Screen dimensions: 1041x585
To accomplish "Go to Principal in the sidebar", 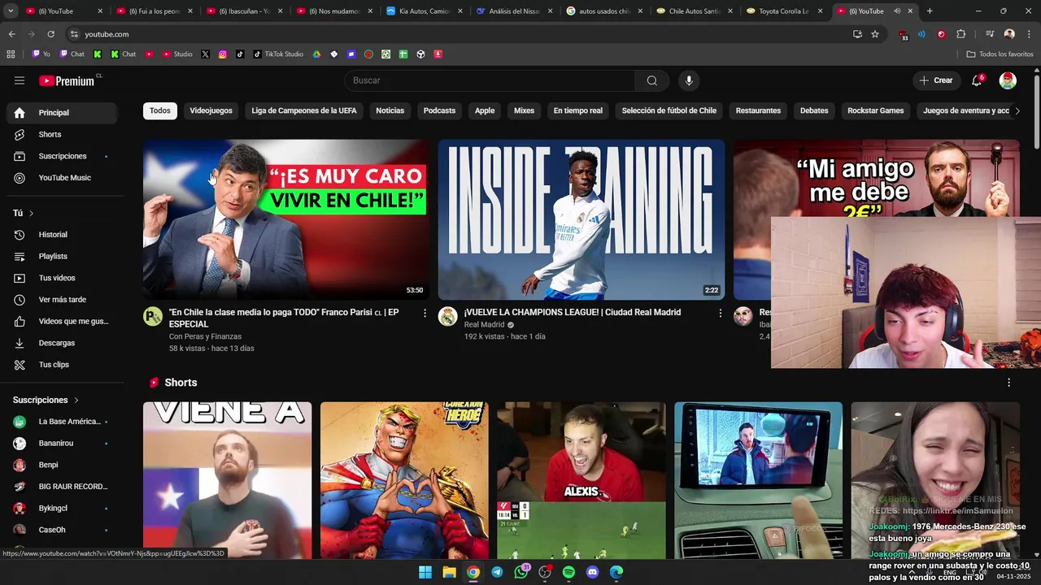I will 62,113.
